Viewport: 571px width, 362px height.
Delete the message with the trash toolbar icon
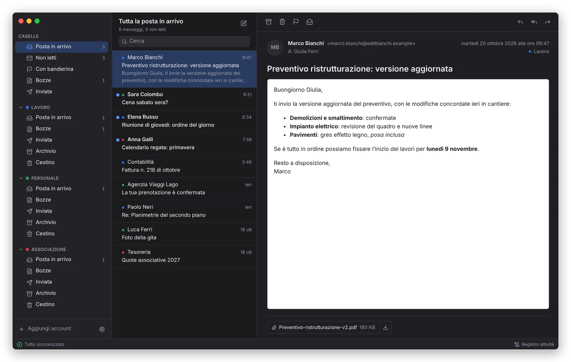282,22
